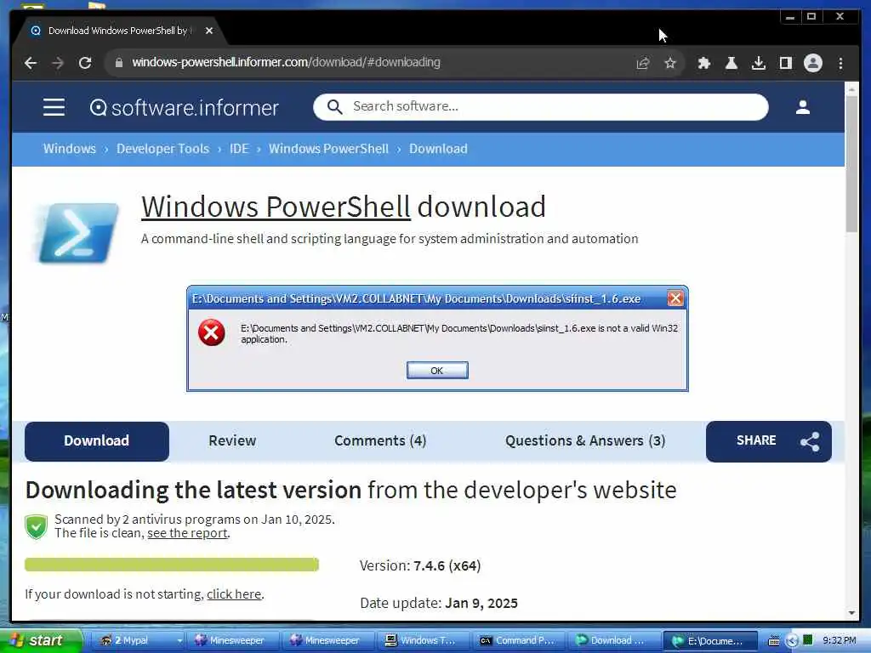The height and width of the screenshot is (653, 871).
Task: Click the page scroll up arrow
Action: pyautogui.click(x=851, y=88)
